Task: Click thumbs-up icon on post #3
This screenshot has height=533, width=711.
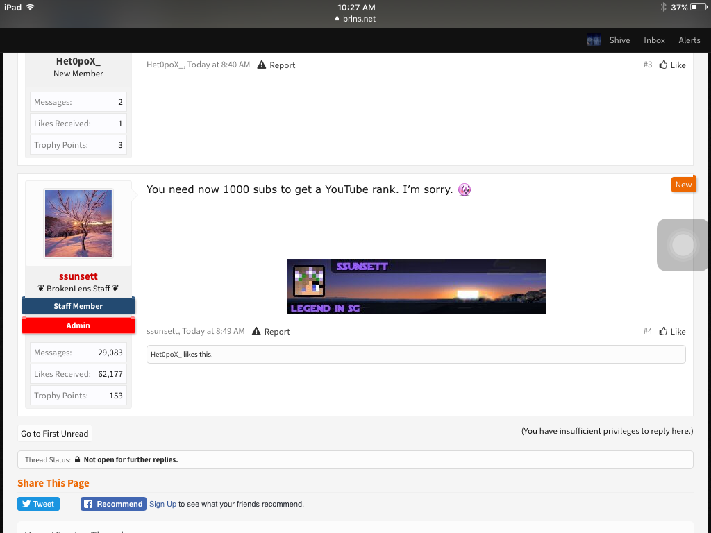Action: coord(663,65)
